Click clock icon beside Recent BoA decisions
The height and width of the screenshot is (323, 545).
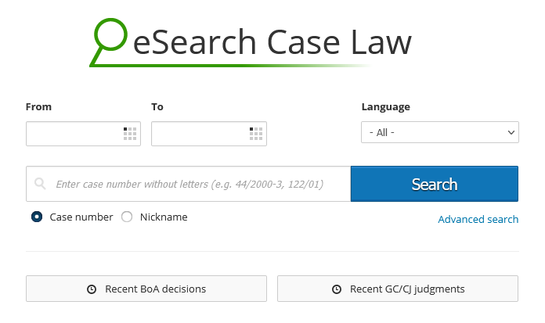pyautogui.click(x=92, y=289)
